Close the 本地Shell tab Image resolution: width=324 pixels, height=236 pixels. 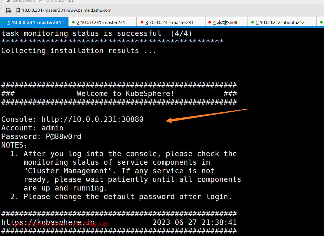tap(243, 22)
